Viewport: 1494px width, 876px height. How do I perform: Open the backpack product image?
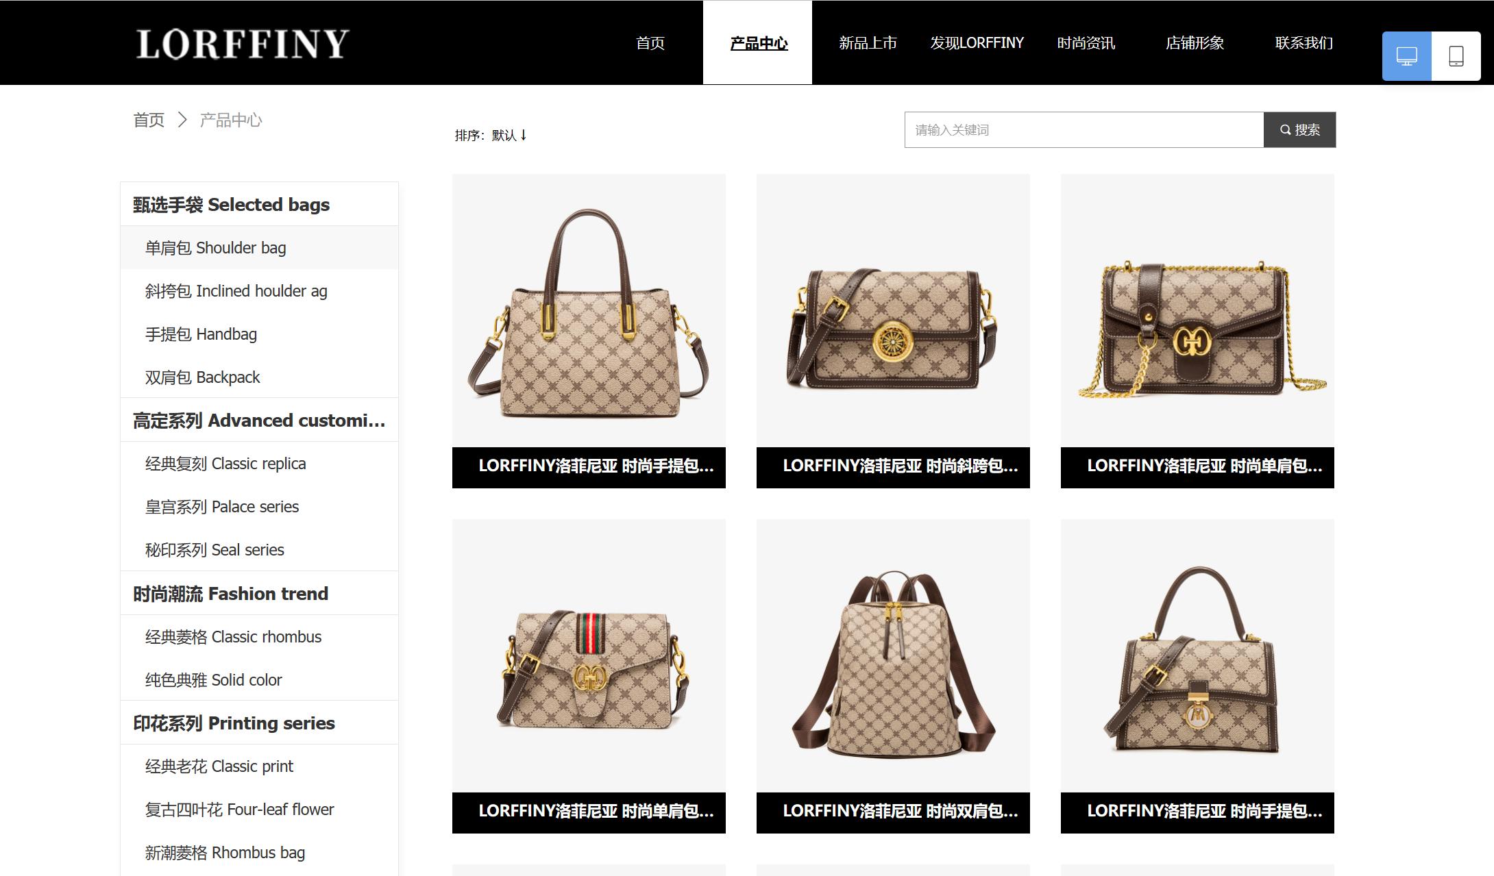coord(893,655)
